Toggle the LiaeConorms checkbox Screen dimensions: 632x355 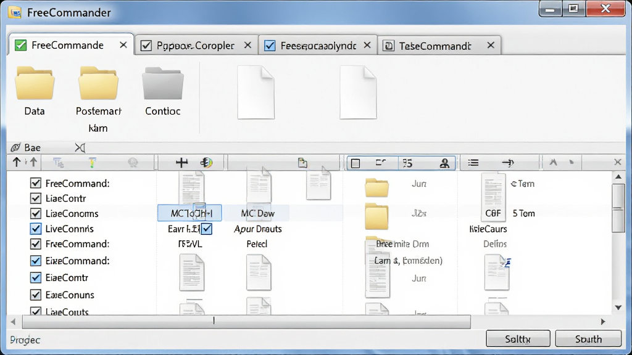(35, 213)
